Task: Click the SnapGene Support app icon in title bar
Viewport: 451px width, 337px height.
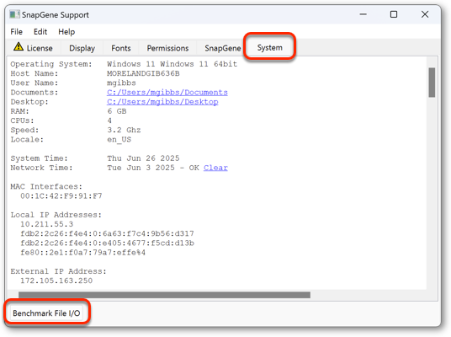Action: click(14, 14)
